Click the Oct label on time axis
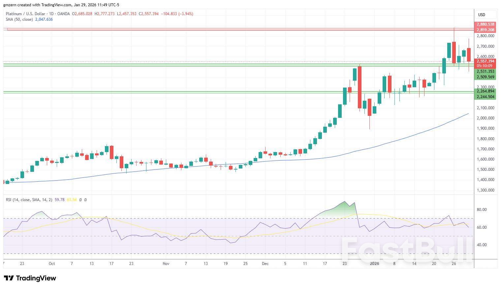 coord(51,264)
